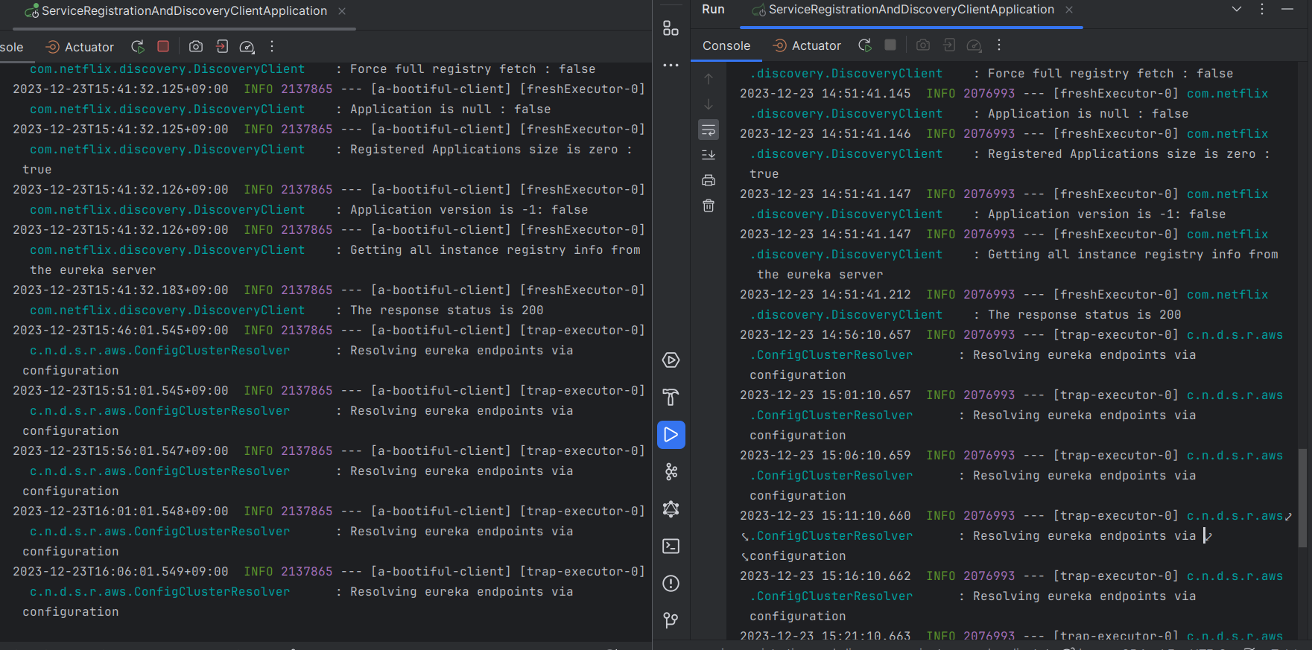This screenshot has width=1312, height=650.
Task: Click 'Getting all instance registry info from' in the right panel
Action: (1133, 254)
